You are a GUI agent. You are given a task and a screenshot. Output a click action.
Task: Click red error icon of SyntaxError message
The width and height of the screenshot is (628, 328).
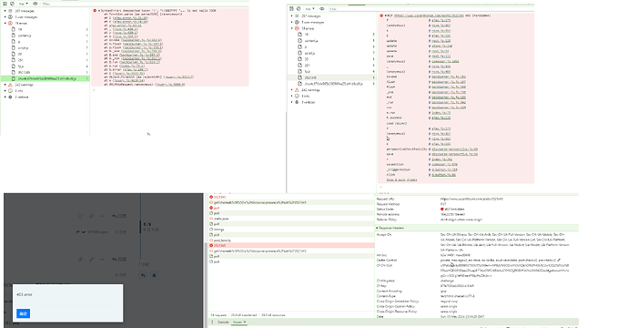pyautogui.click(x=95, y=11)
